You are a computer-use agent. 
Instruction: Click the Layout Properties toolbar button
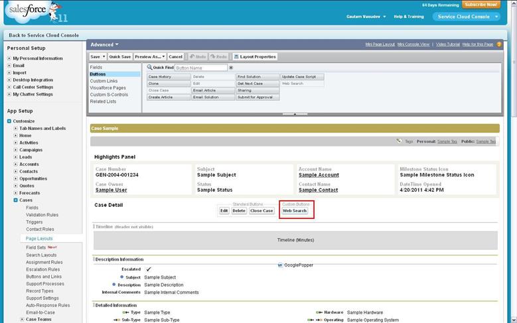[255, 57]
